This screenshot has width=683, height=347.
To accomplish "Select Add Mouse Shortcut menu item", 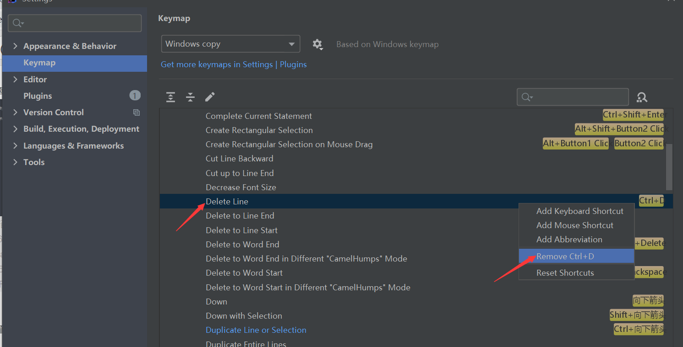I will coord(576,225).
